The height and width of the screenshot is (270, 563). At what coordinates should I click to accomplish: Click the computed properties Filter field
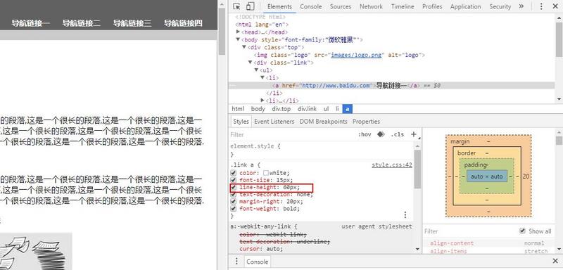click(470, 231)
